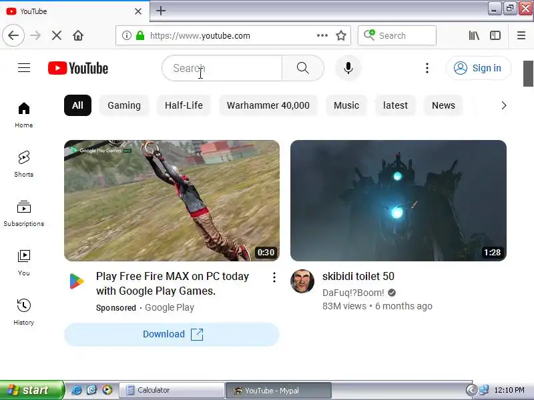Viewport: 534px width, 400px height.
Task: Play the skibidi toilet 50 thumbnail
Action: (398, 201)
